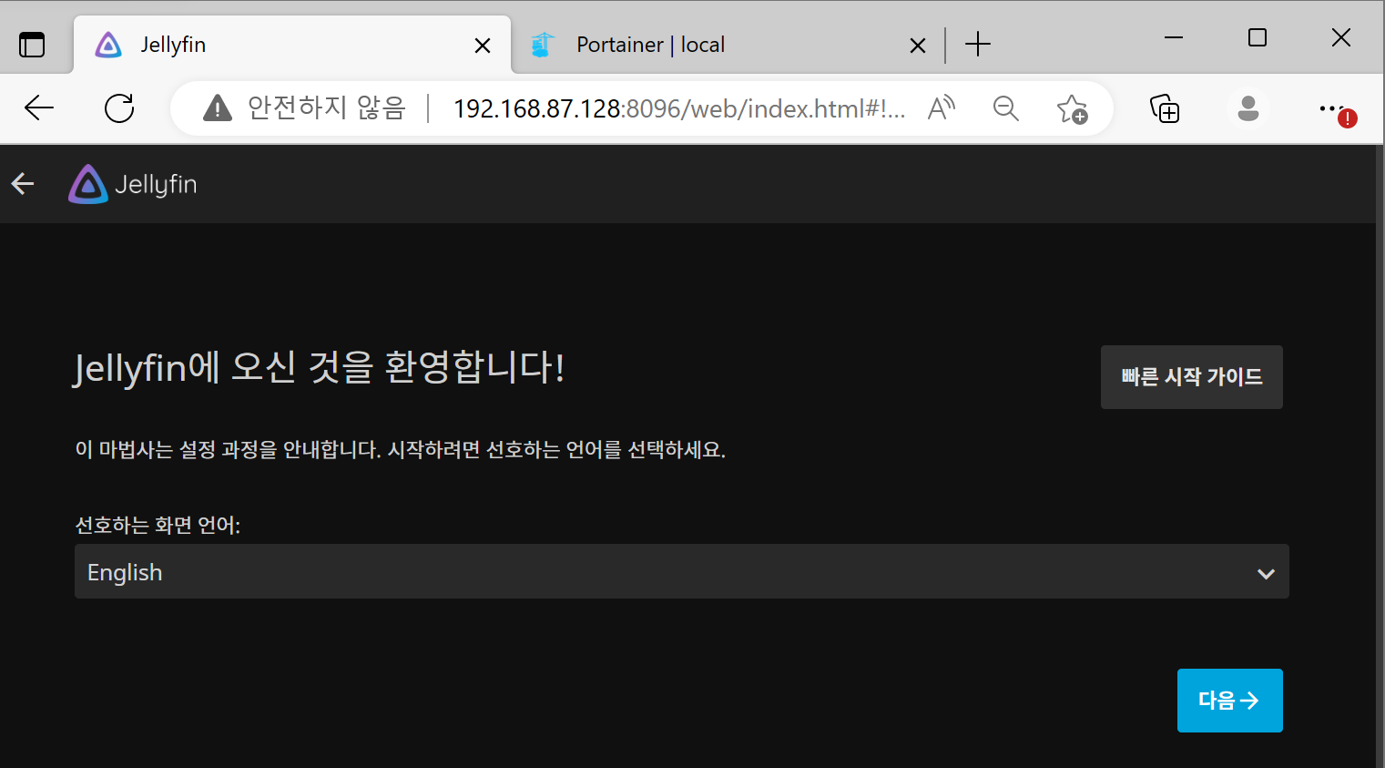
Task: Open the read aloud feature
Action: click(941, 108)
